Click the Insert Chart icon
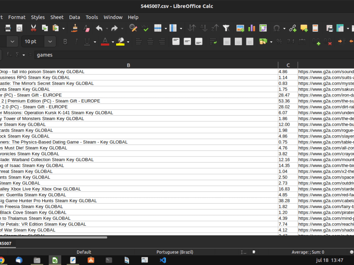The height and width of the screenshot is (265, 354). click(251, 28)
